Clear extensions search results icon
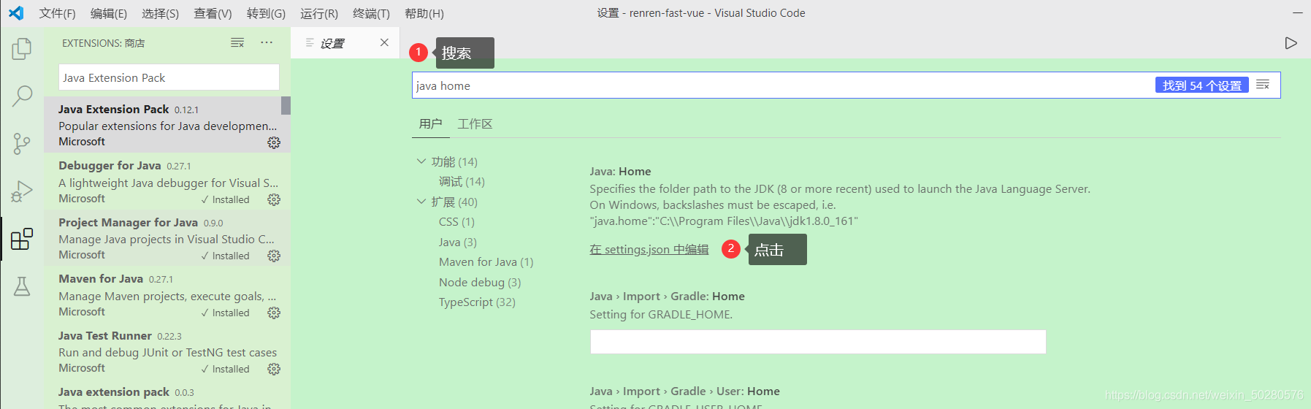The height and width of the screenshot is (409, 1311). (x=237, y=43)
